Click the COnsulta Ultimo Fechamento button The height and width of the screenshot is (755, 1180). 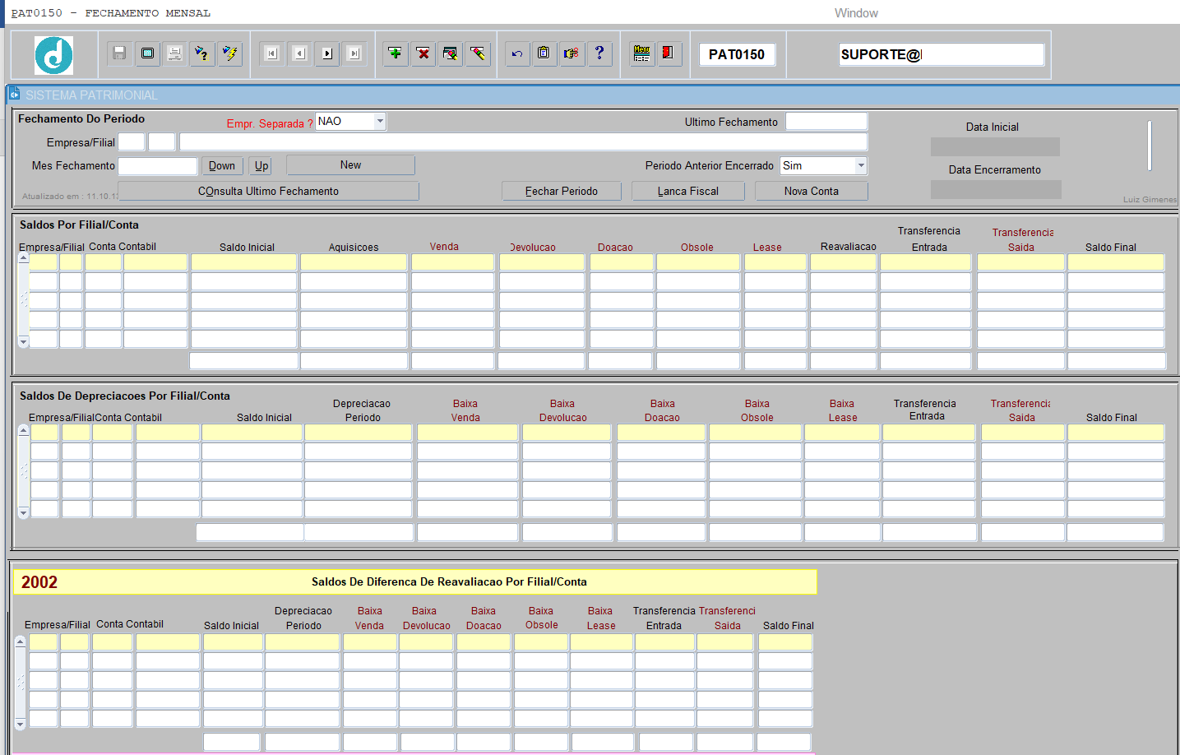(268, 191)
